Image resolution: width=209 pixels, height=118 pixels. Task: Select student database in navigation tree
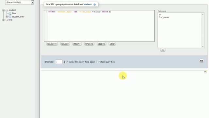click(x=12, y=10)
